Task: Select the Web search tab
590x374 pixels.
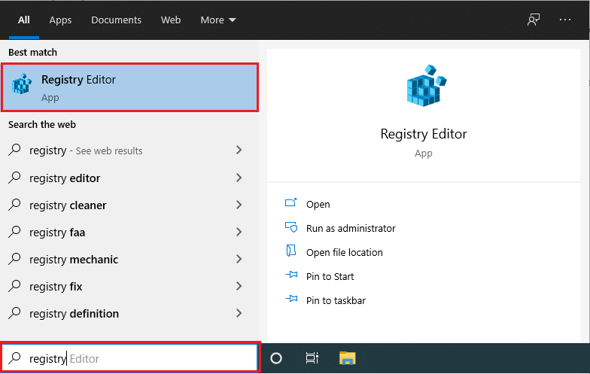Action: click(171, 20)
